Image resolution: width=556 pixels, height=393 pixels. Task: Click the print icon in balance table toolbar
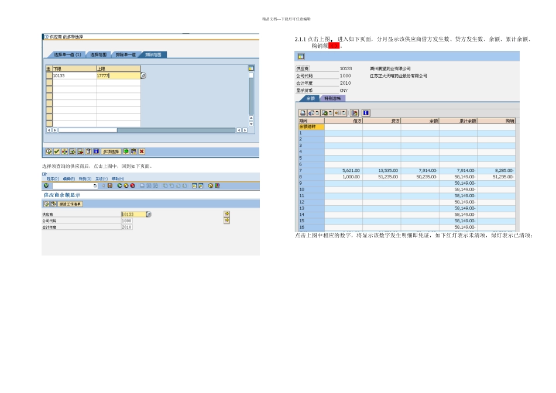pyautogui.click(x=303, y=113)
